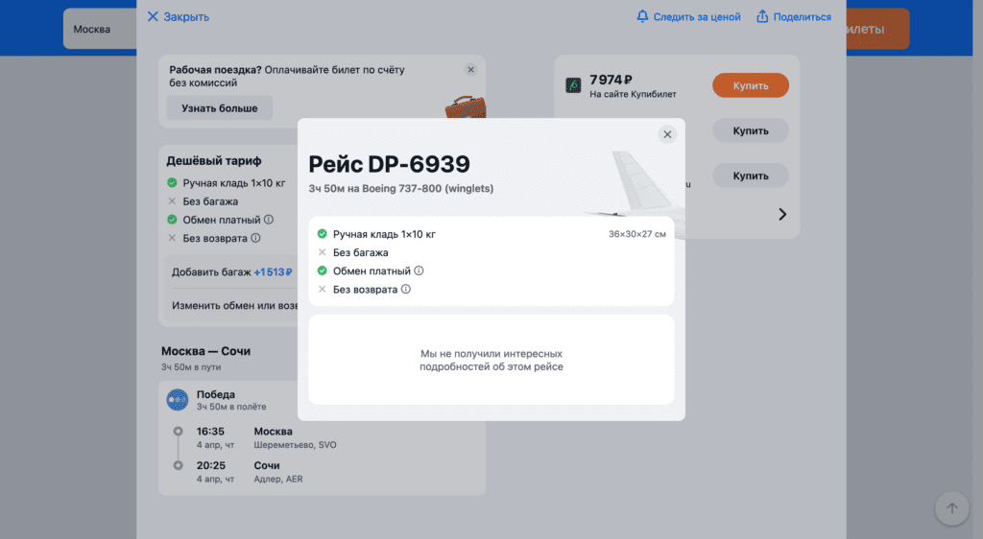Open info icon beside Обмен платный in tariff card
The height and width of the screenshot is (539, 983).
(x=269, y=219)
